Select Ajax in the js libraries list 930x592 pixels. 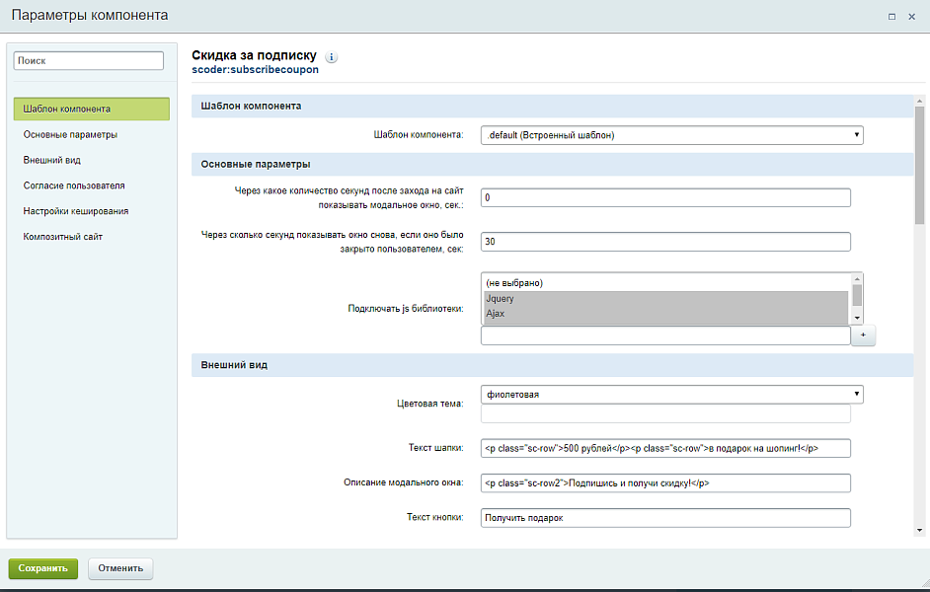pos(664,313)
